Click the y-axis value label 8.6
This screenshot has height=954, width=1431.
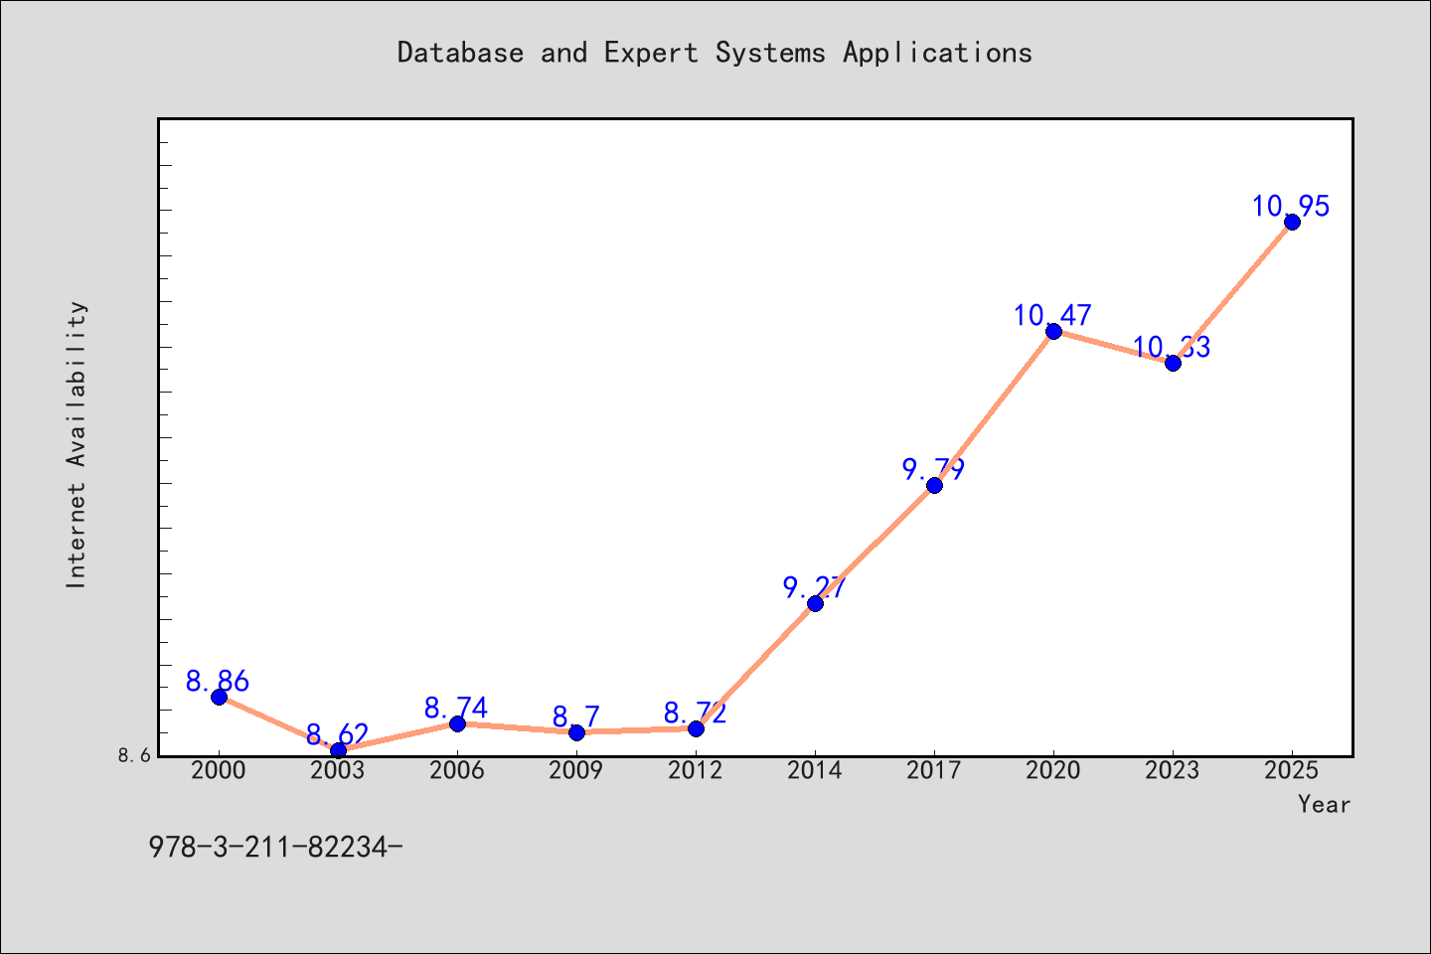point(135,755)
